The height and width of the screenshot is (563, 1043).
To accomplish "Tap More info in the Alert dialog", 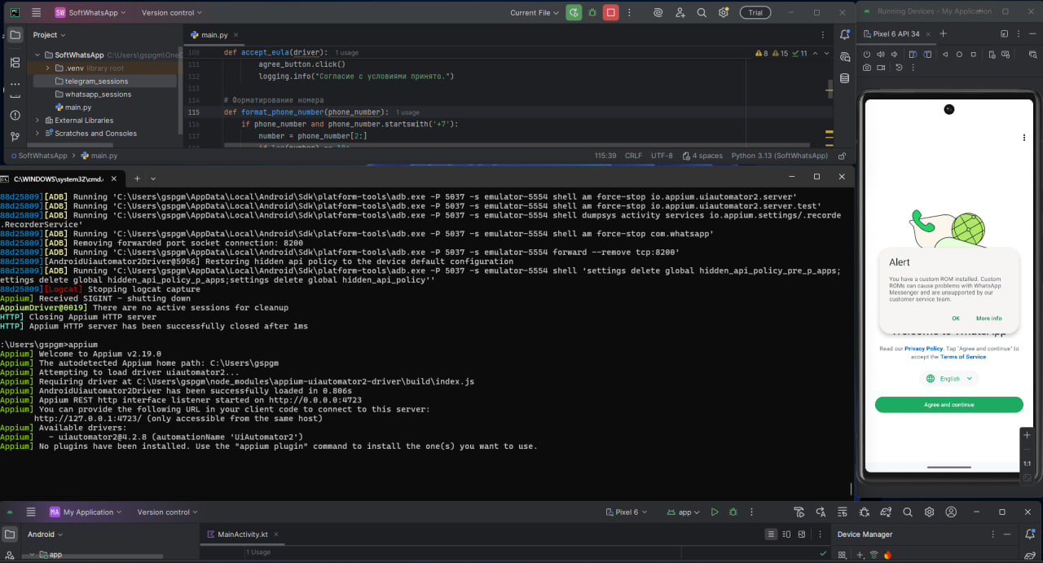I will pyautogui.click(x=989, y=319).
